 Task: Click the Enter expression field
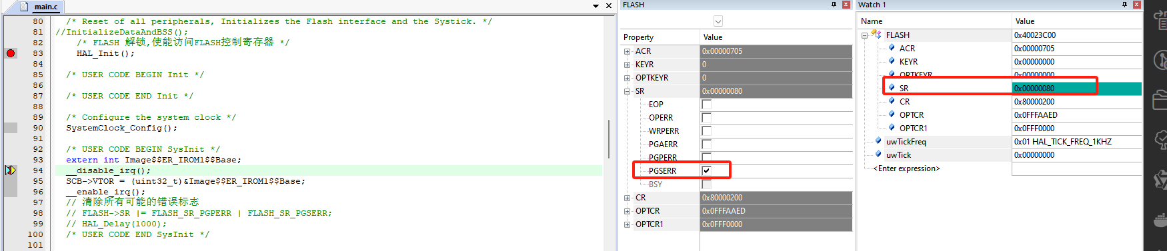coord(906,168)
